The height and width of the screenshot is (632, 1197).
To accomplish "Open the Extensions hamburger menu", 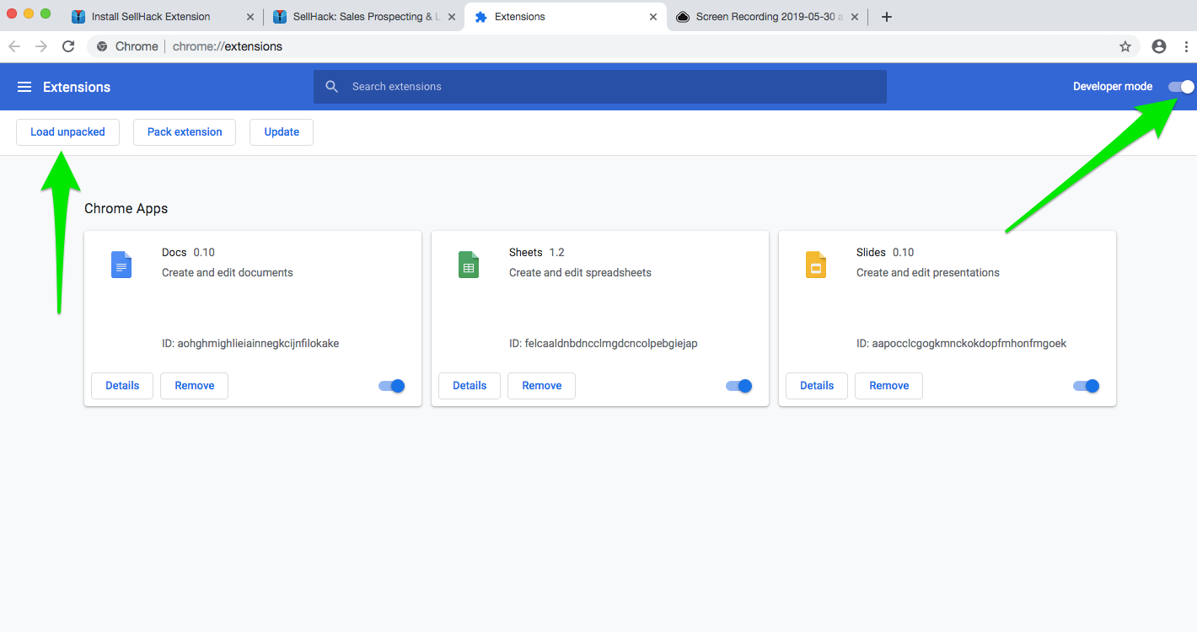I will [x=24, y=87].
